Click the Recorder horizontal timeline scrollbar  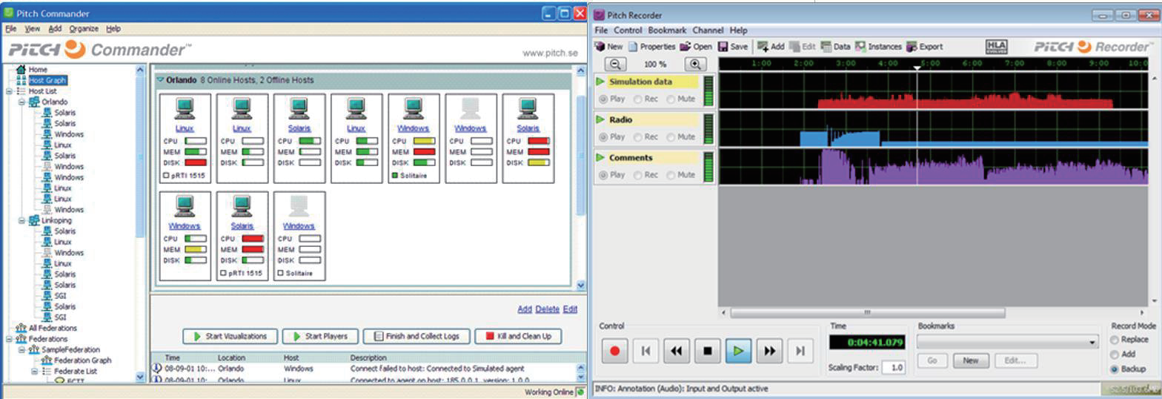point(867,313)
